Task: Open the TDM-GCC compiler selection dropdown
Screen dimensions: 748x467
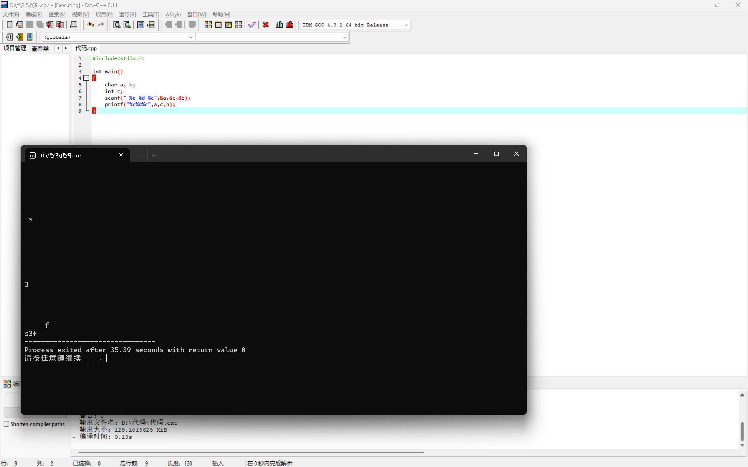Action: [x=406, y=25]
